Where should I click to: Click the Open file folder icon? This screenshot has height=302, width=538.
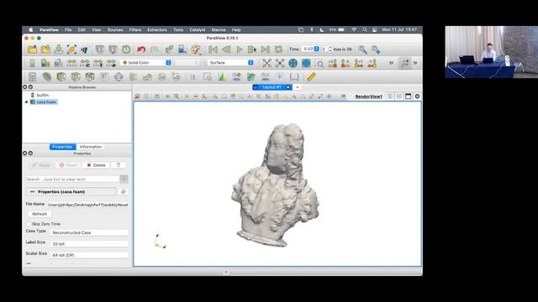pyautogui.click(x=32, y=49)
